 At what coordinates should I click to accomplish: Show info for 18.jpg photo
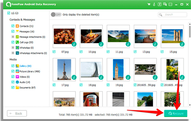[101, 77]
